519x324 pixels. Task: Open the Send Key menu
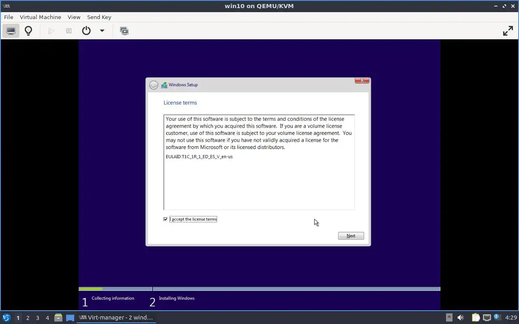click(99, 17)
